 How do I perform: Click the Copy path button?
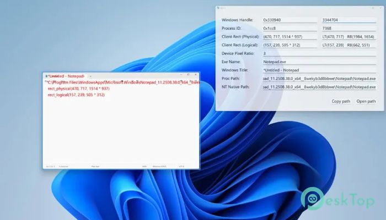pos(341,101)
